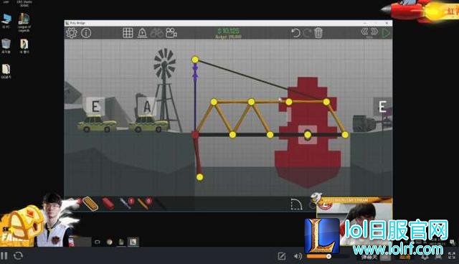Open the camera replay icon
Screen dimensions: 459x264
(x=171, y=33)
